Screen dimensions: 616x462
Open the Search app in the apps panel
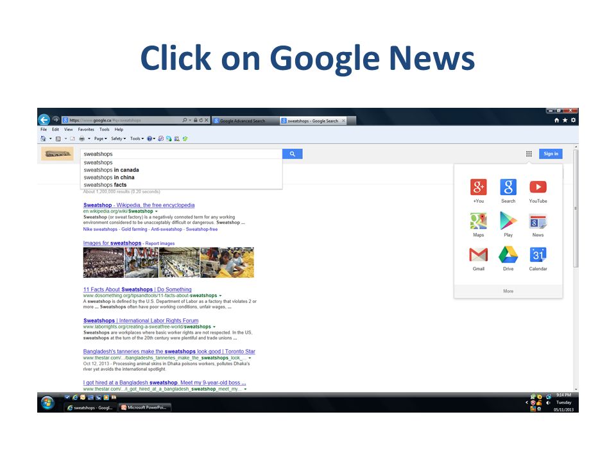[508, 191]
